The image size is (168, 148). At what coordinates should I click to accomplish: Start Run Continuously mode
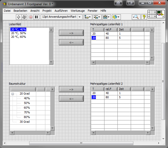[x=24, y=17]
